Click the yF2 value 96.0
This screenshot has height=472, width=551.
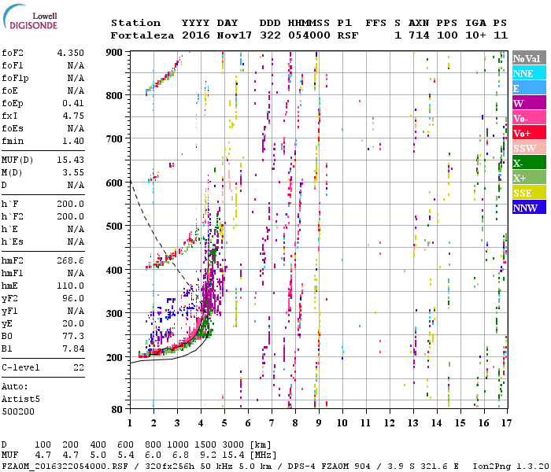[73, 298]
